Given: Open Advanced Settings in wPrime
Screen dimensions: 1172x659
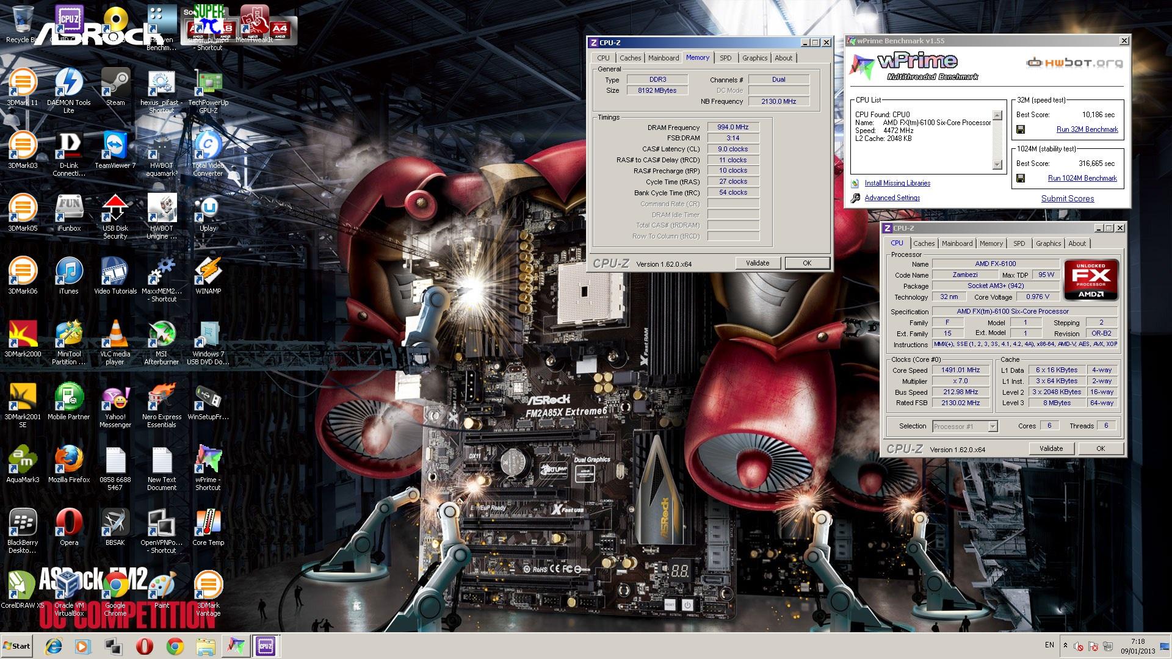Looking at the screenshot, I should coord(892,198).
